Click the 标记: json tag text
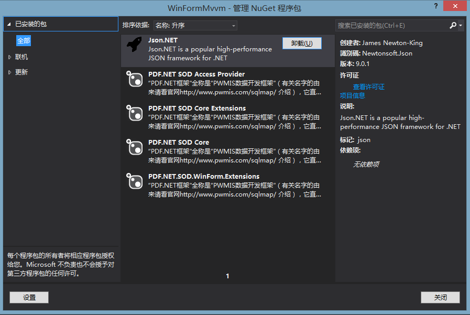The height and width of the screenshot is (315, 470). coord(355,140)
